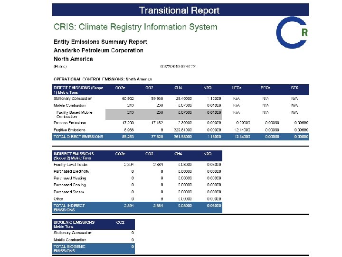This screenshot has width=342, height=257.
Task: Click the bold "North America" heading
Action: click(73, 59)
